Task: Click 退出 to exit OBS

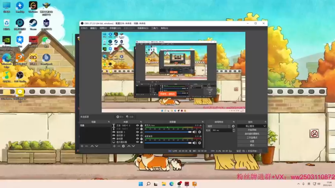Action: (x=252, y=145)
